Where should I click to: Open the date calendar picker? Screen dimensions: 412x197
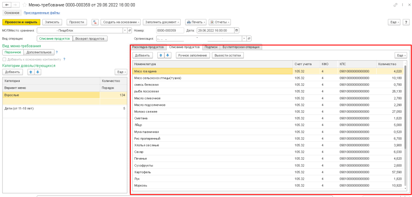(x=237, y=30)
